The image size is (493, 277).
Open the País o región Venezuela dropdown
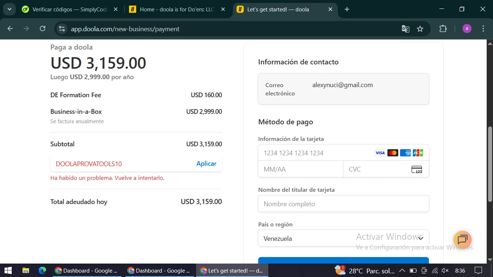343,238
